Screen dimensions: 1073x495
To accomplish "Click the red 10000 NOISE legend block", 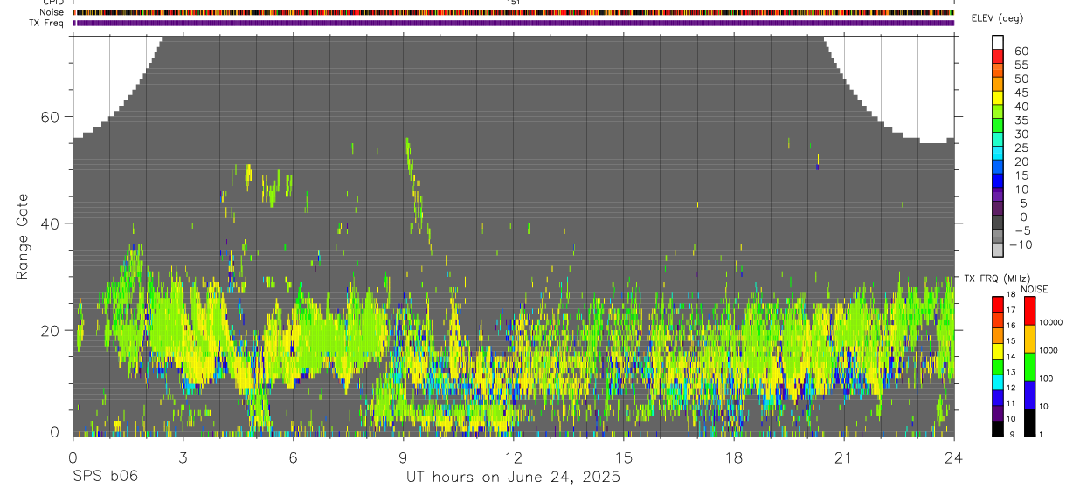I will tap(1029, 311).
